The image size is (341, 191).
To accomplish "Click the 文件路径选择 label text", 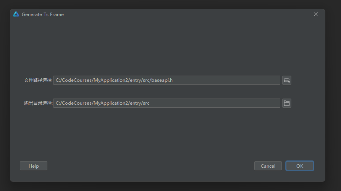I will pyautogui.click(x=38, y=80).
